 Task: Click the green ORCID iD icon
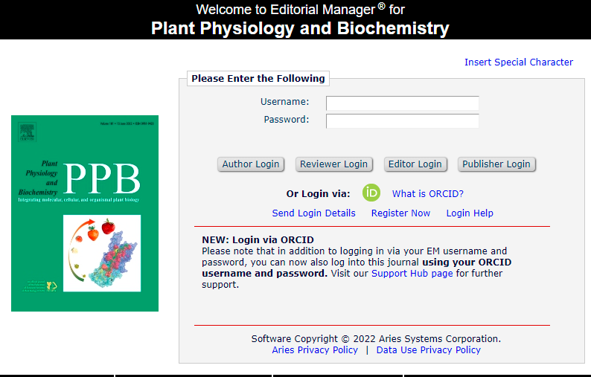(x=371, y=193)
